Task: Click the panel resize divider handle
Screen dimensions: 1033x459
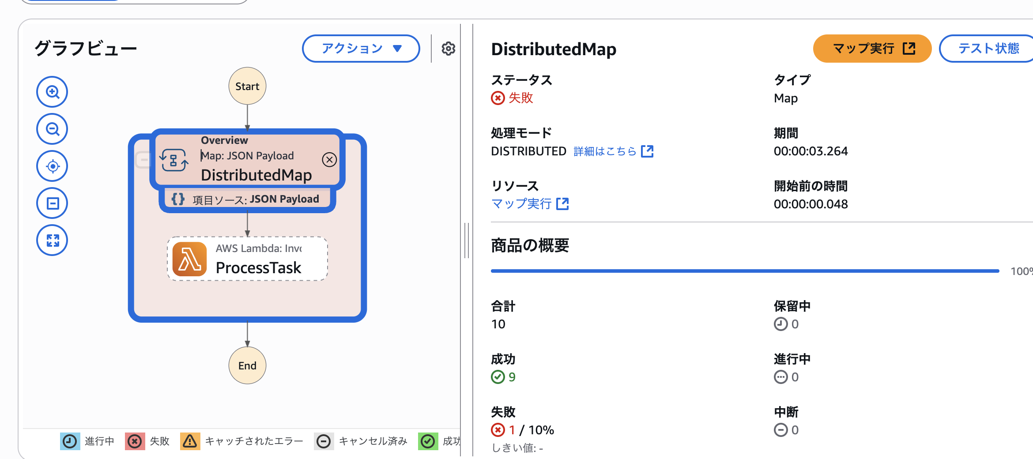Action: point(467,241)
